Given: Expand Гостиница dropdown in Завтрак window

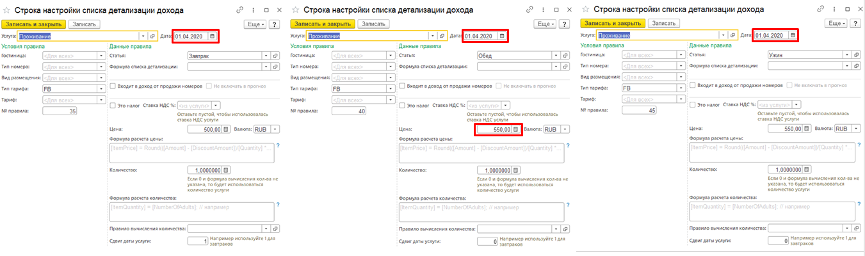Looking at the screenshot, I should [x=101, y=56].
